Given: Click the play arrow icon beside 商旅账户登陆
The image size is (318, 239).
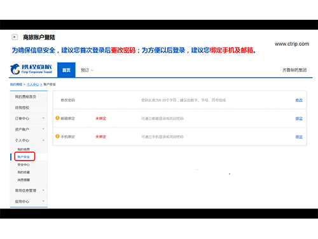Looking at the screenshot, I should click(15, 37).
